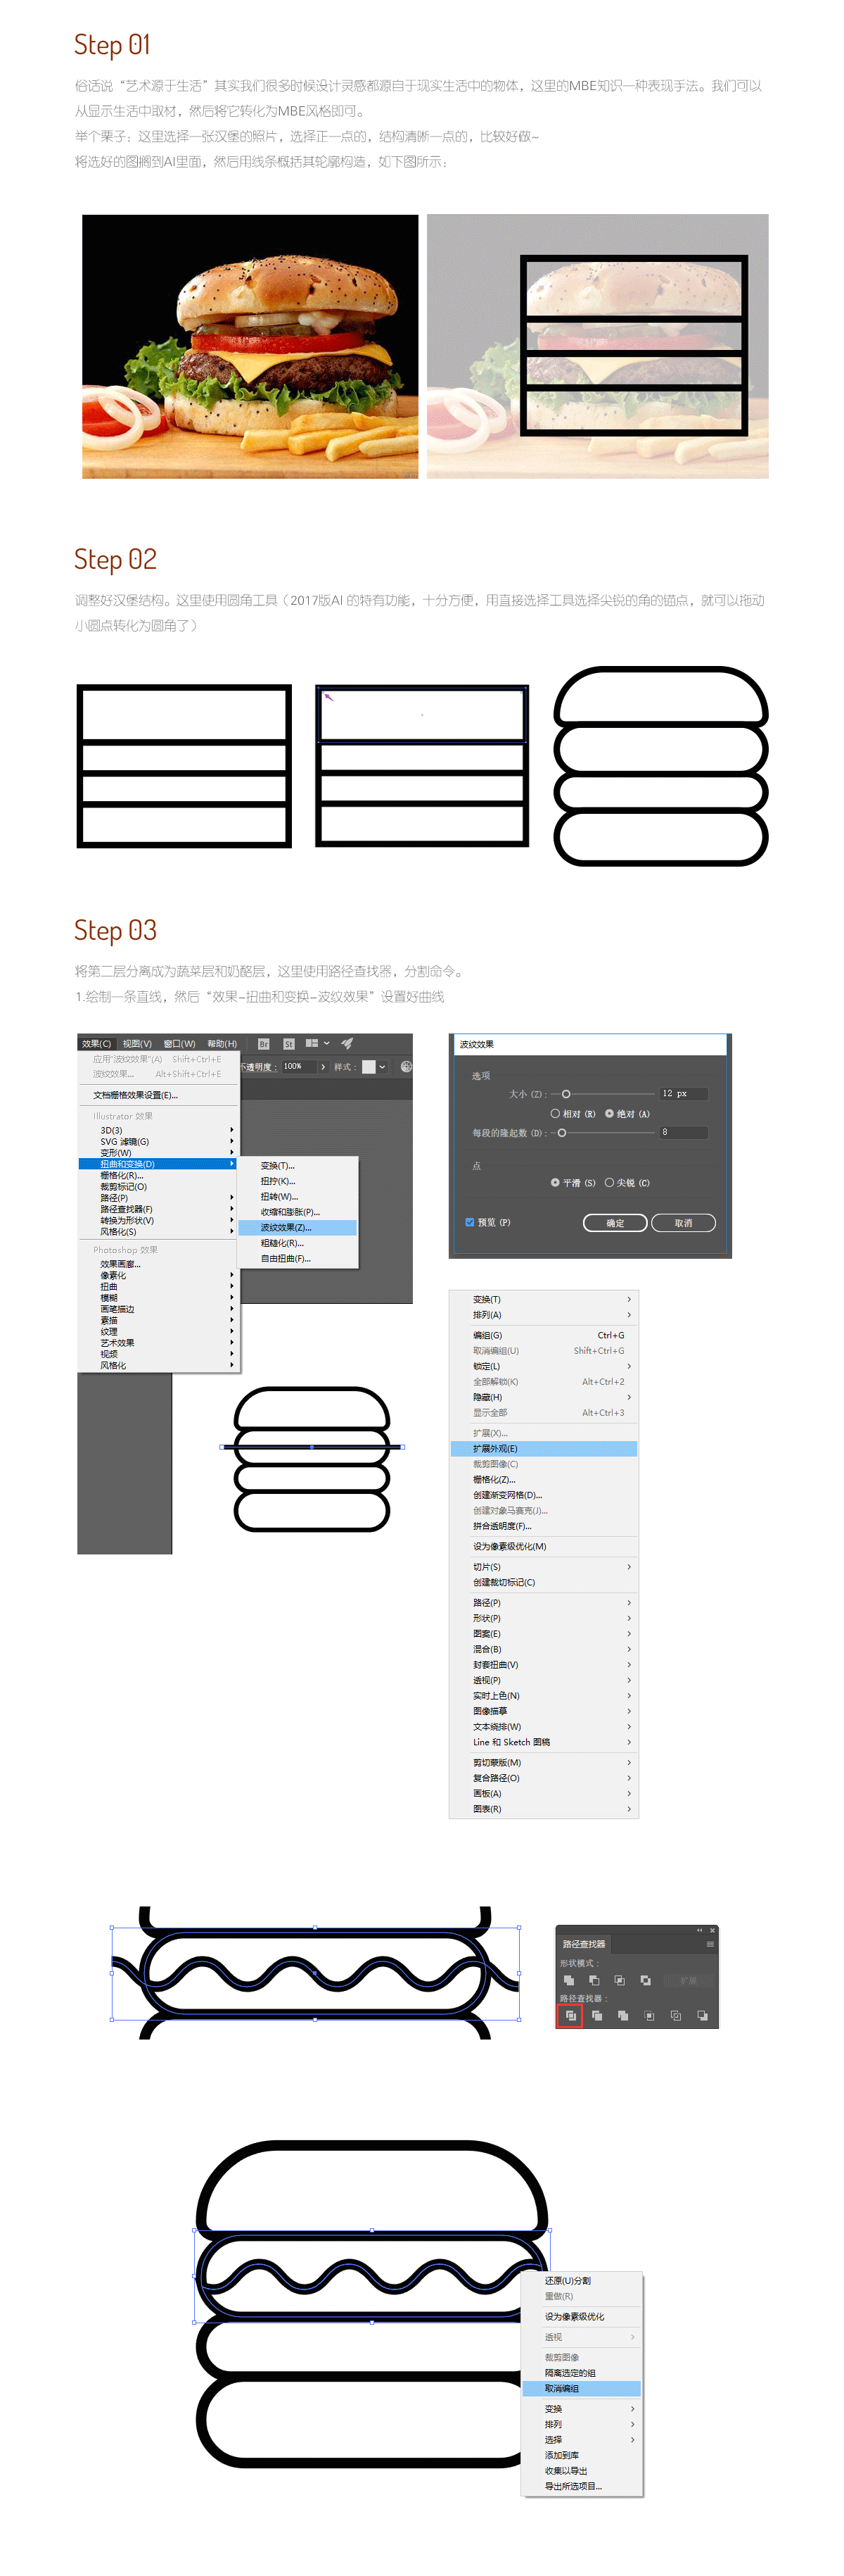Screen dimensions: 844x2576
Task: Click the ridges field showing 8
Action: [683, 1132]
